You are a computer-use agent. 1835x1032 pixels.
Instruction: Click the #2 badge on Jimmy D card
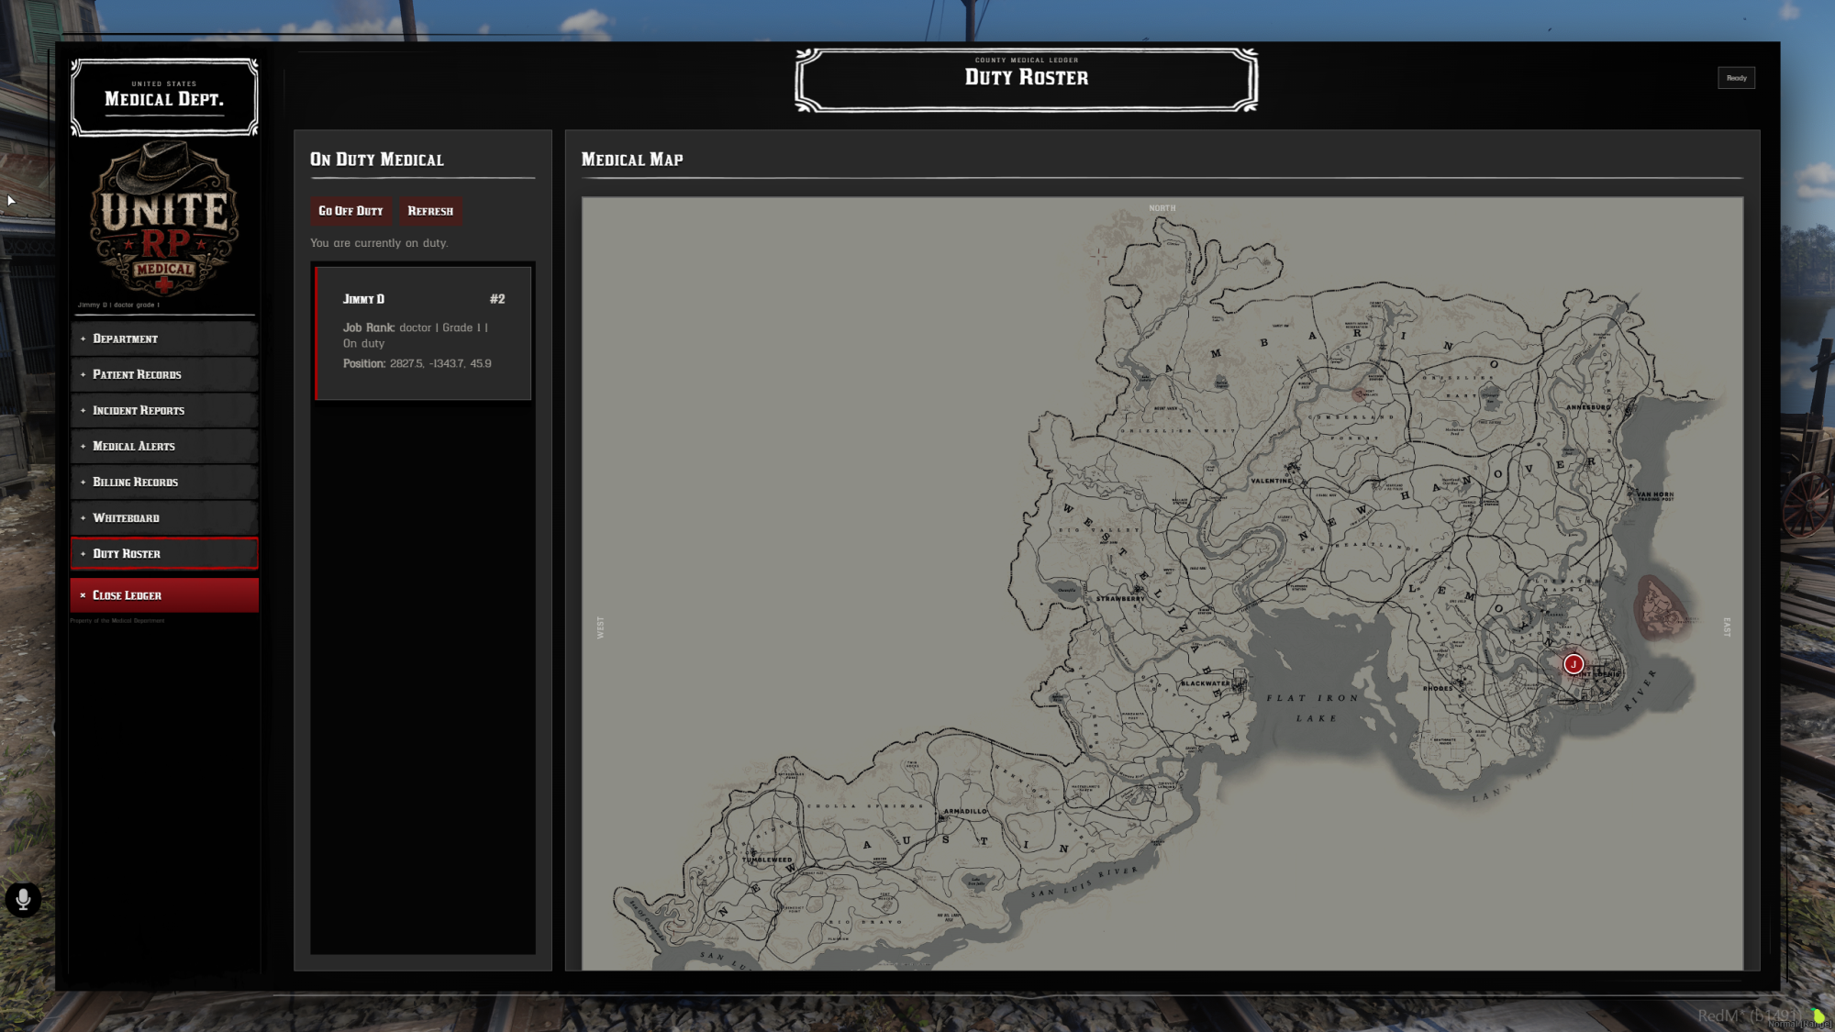pyautogui.click(x=497, y=299)
